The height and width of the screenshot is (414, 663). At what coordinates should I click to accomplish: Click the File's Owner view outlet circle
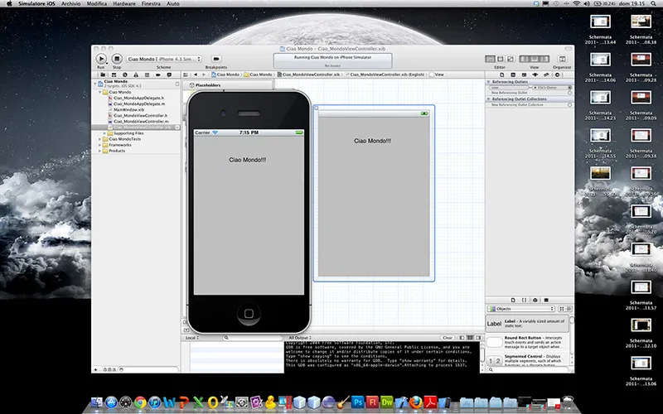pos(569,87)
